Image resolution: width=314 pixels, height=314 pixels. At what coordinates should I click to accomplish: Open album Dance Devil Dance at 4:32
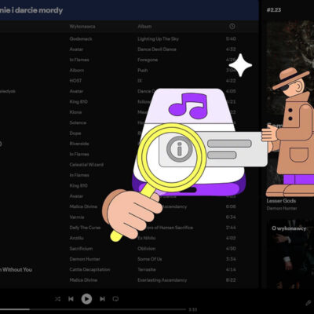pos(157,49)
